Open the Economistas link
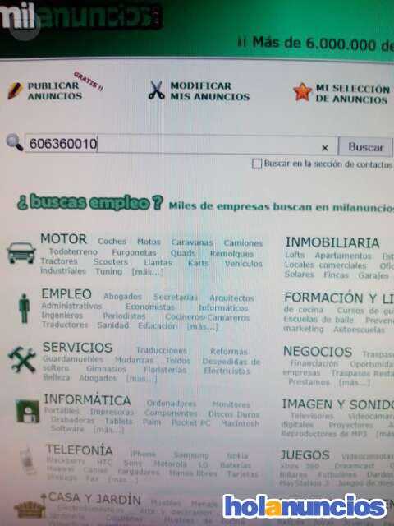 click(150, 307)
